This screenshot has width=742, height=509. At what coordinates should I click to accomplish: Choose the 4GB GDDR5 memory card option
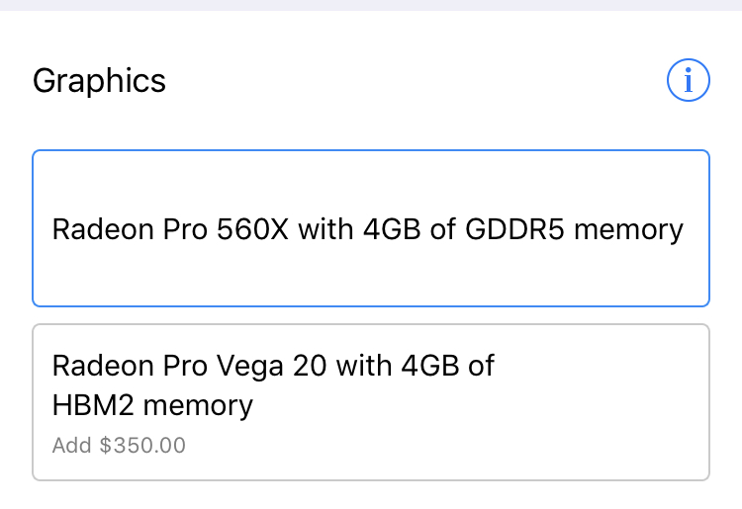point(371,228)
